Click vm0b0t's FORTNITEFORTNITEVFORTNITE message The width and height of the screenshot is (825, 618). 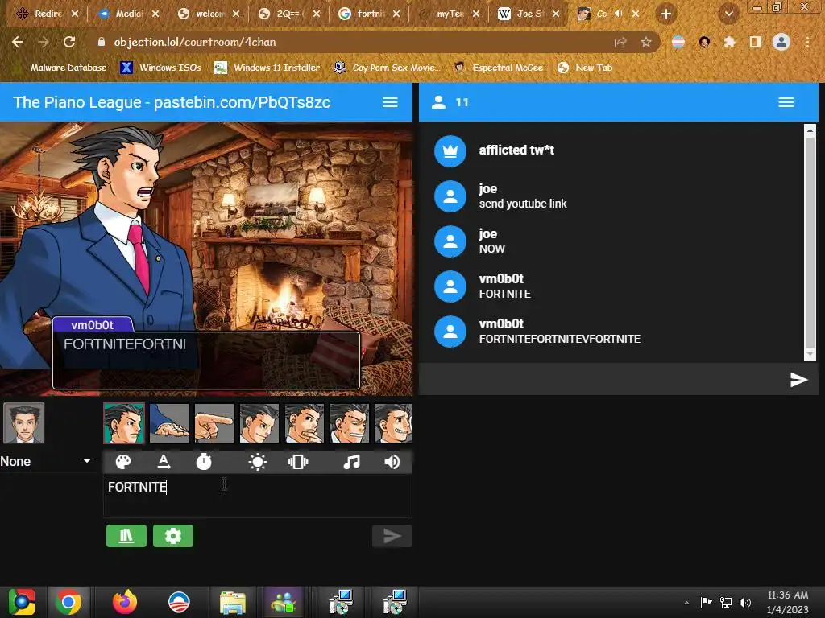(560, 339)
